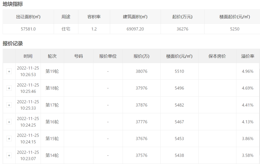This screenshot has width=260, height=164.
Task: Click the 保本房价 column header
Action: pyautogui.click(x=217, y=56)
